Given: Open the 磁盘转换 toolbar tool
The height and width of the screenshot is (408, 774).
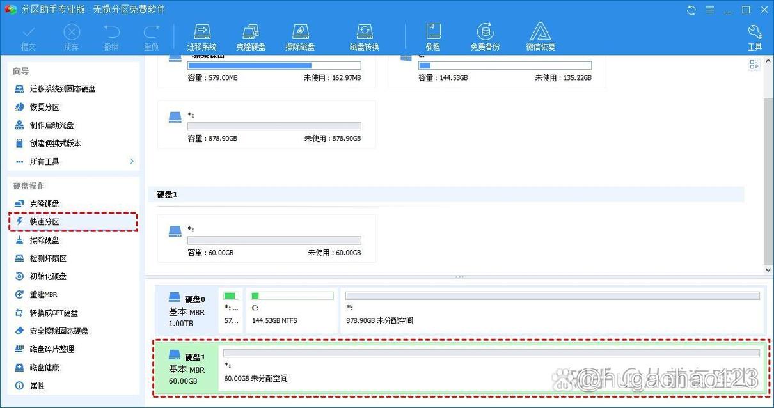Looking at the screenshot, I should [364, 36].
